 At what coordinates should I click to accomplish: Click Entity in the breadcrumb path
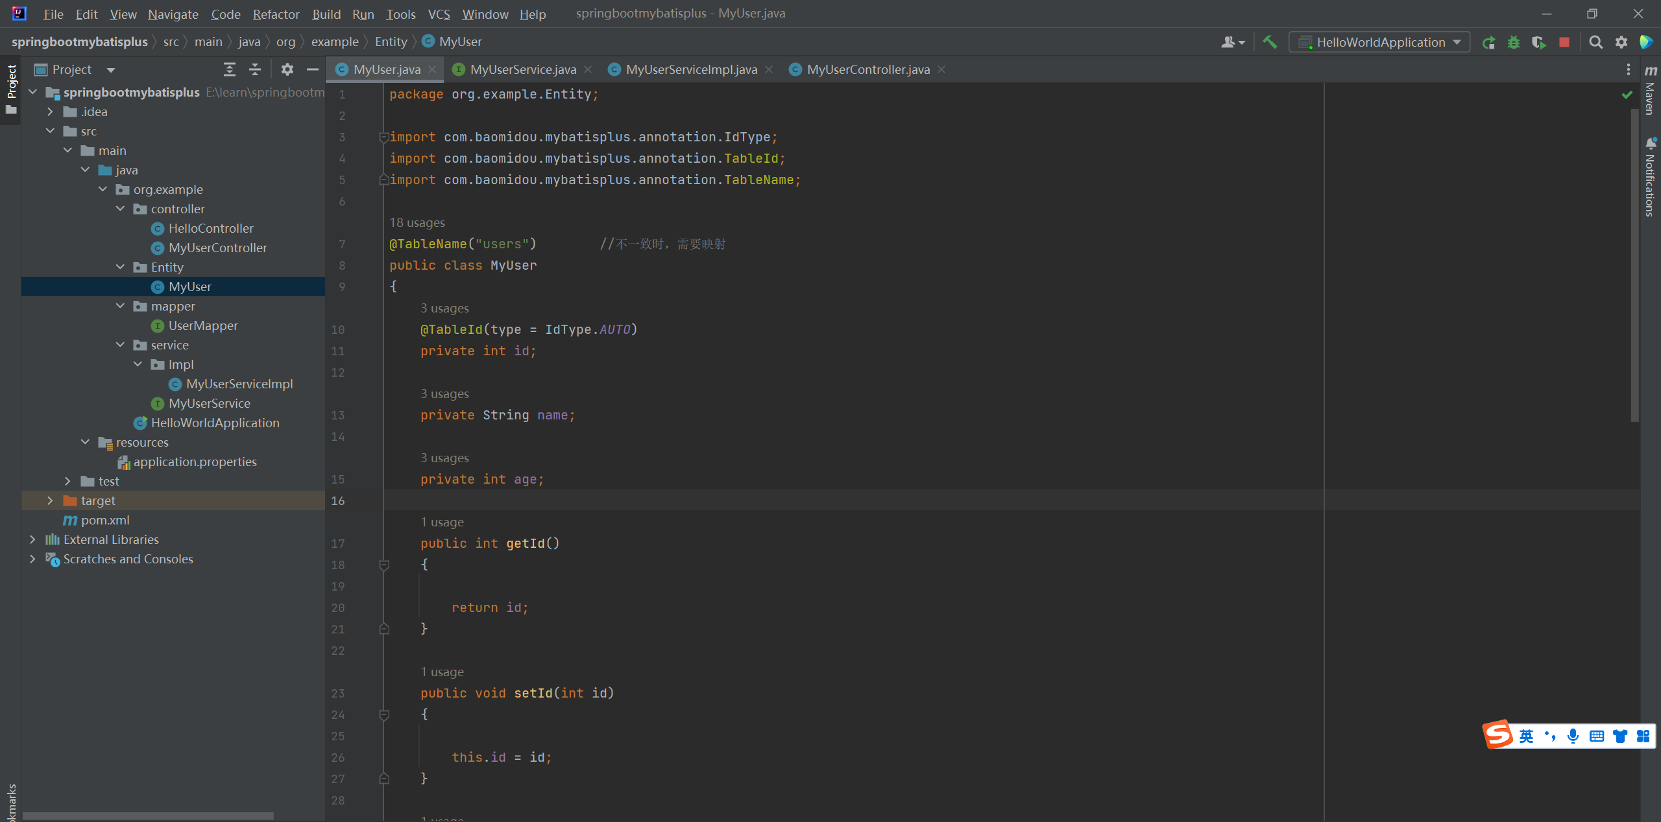(x=391, y=41)
